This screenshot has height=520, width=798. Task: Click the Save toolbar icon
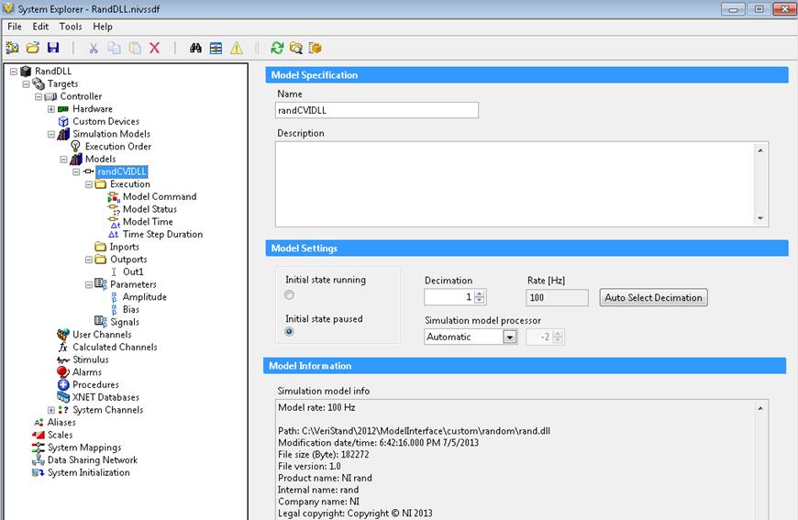[x=52, y=48]
